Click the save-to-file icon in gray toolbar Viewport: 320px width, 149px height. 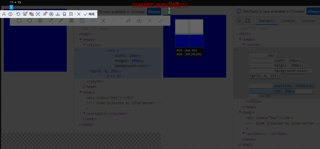[x=139, y=21]
